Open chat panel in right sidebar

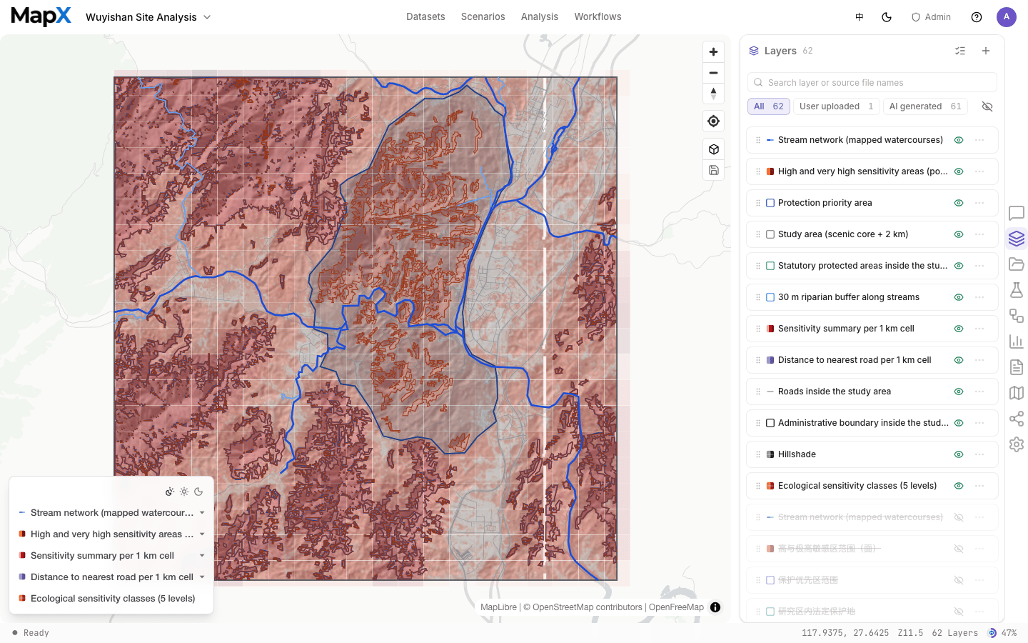(1017, 213)
